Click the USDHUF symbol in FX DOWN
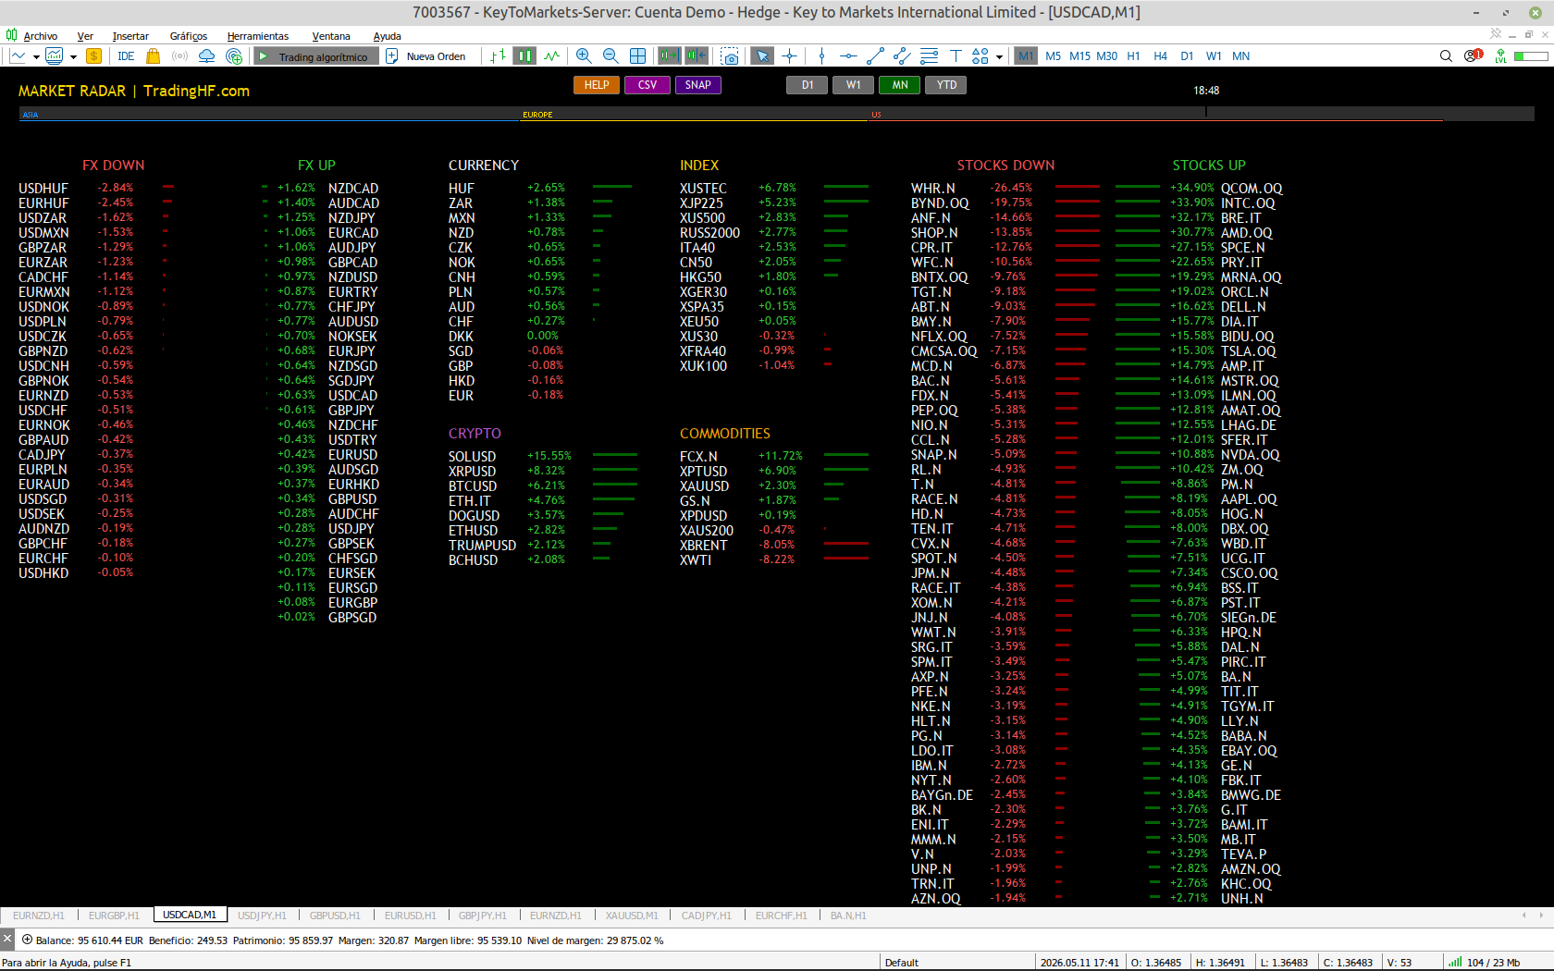Screen dimensions: 1554x971 [x=43, y=189]
